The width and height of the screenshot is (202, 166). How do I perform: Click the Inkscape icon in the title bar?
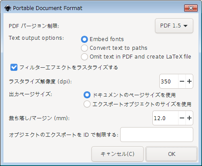coord(8,8)
